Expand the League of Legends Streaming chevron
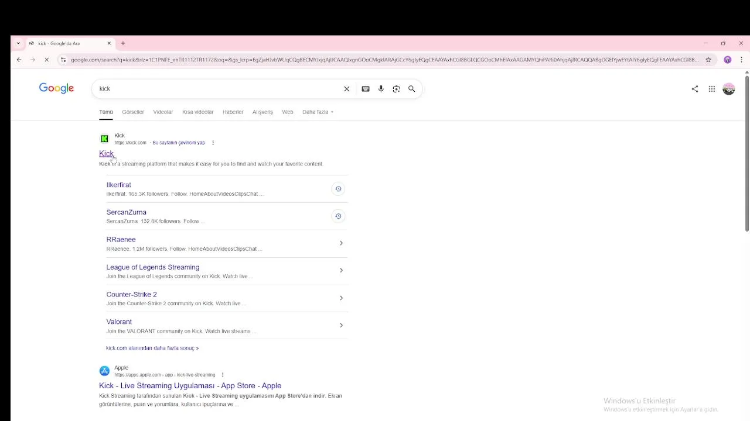 (x=341, y=270)
